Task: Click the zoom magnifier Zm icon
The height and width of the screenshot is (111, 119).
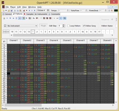Action: point(34,18)
